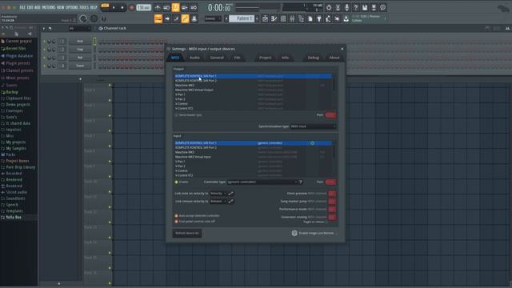Open the PATTERNS menu

coord(48,7)
